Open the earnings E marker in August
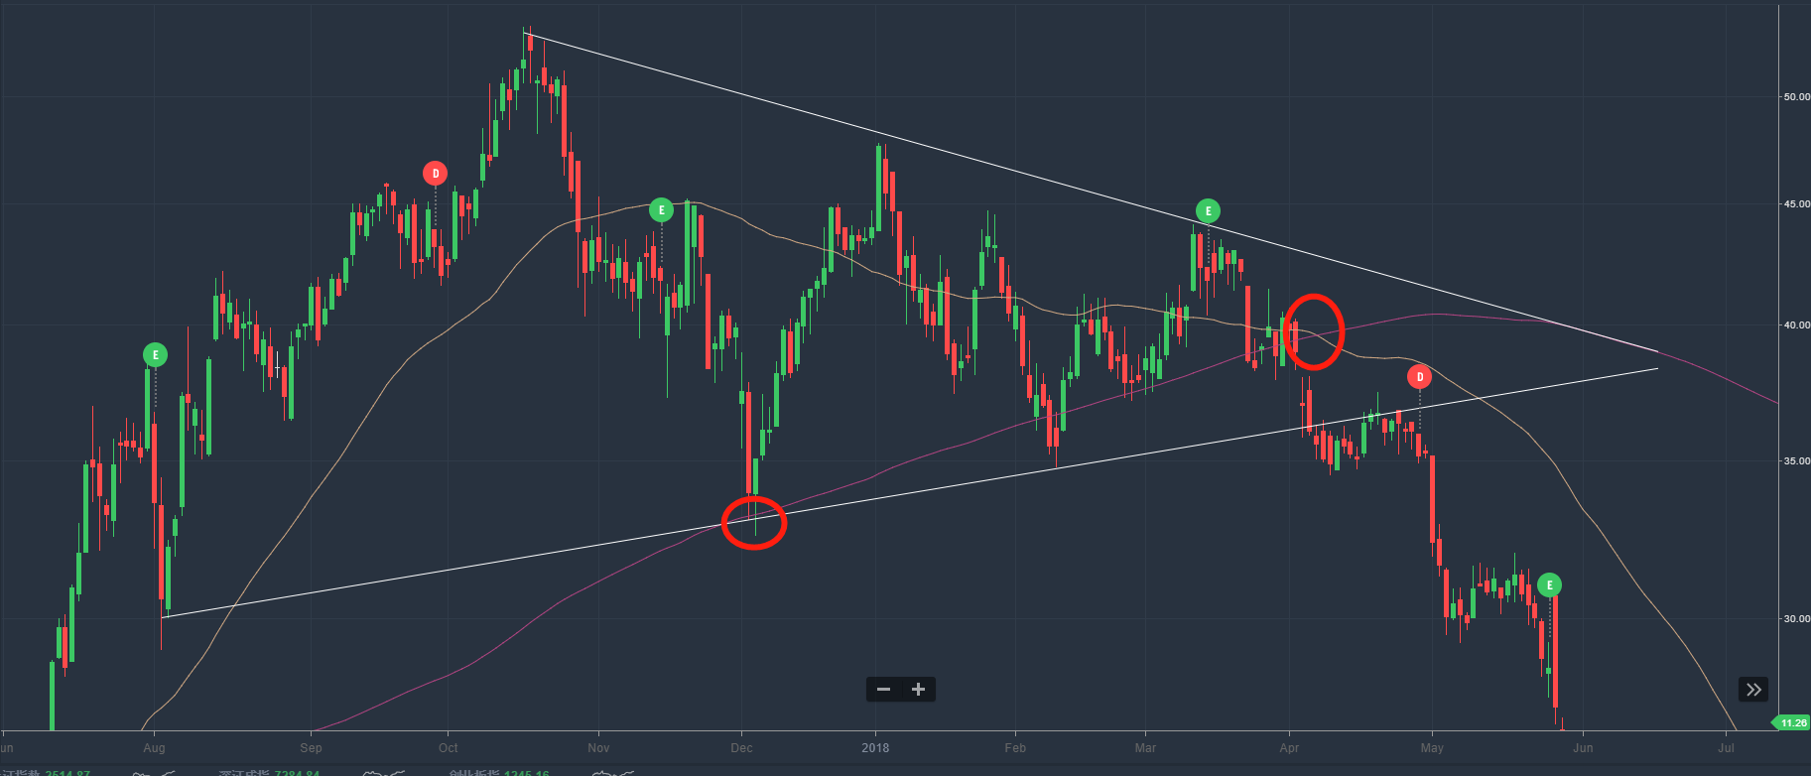This screenshot has height=776, width=1811. pyautogui.click(x=155, y=354)
